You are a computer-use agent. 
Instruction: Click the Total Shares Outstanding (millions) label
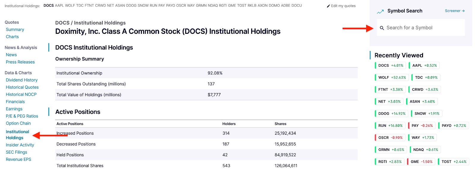pos(91,84)
